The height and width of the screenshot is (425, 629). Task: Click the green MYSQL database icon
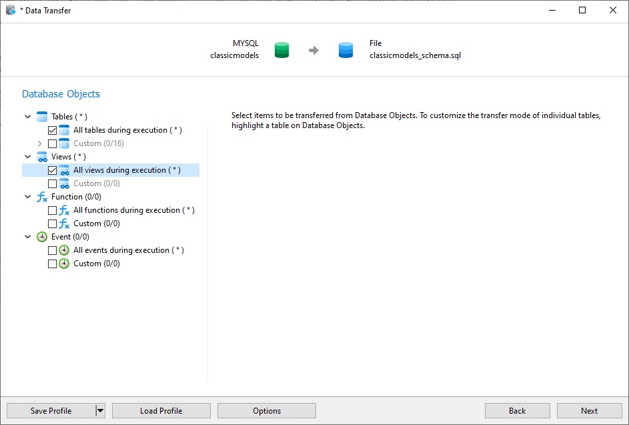click(x=281, y=49)
